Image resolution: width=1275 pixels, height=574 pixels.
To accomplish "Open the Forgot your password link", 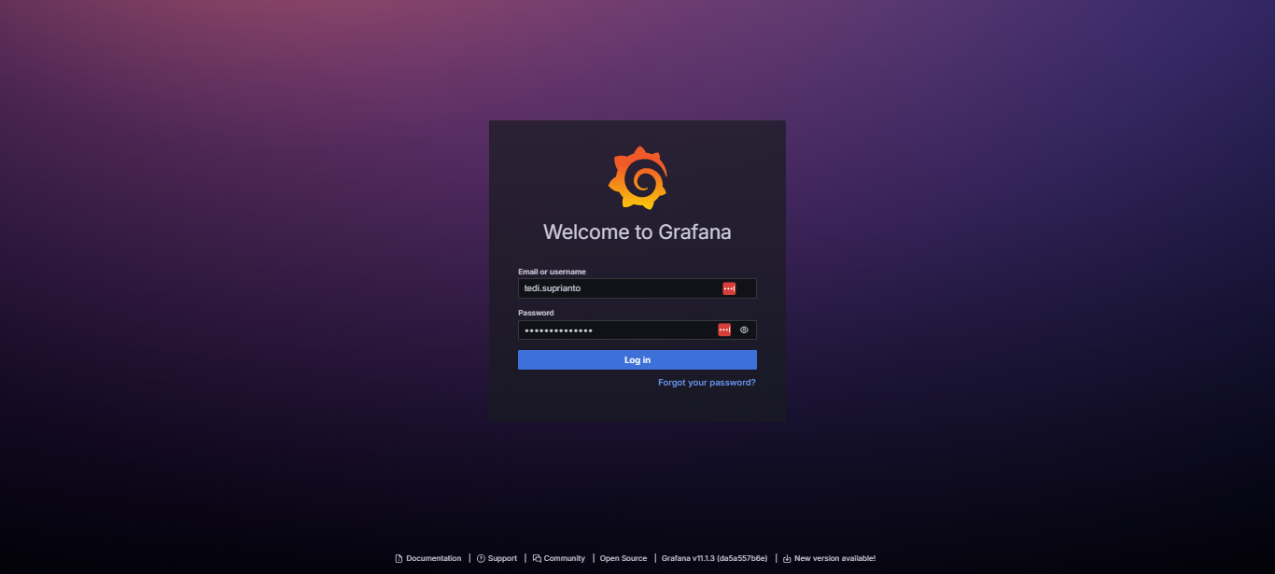I will (x=707, y=383).
